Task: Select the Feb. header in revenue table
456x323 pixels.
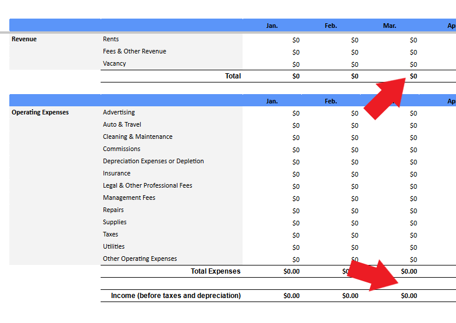Action: click(x=330, y=26)
